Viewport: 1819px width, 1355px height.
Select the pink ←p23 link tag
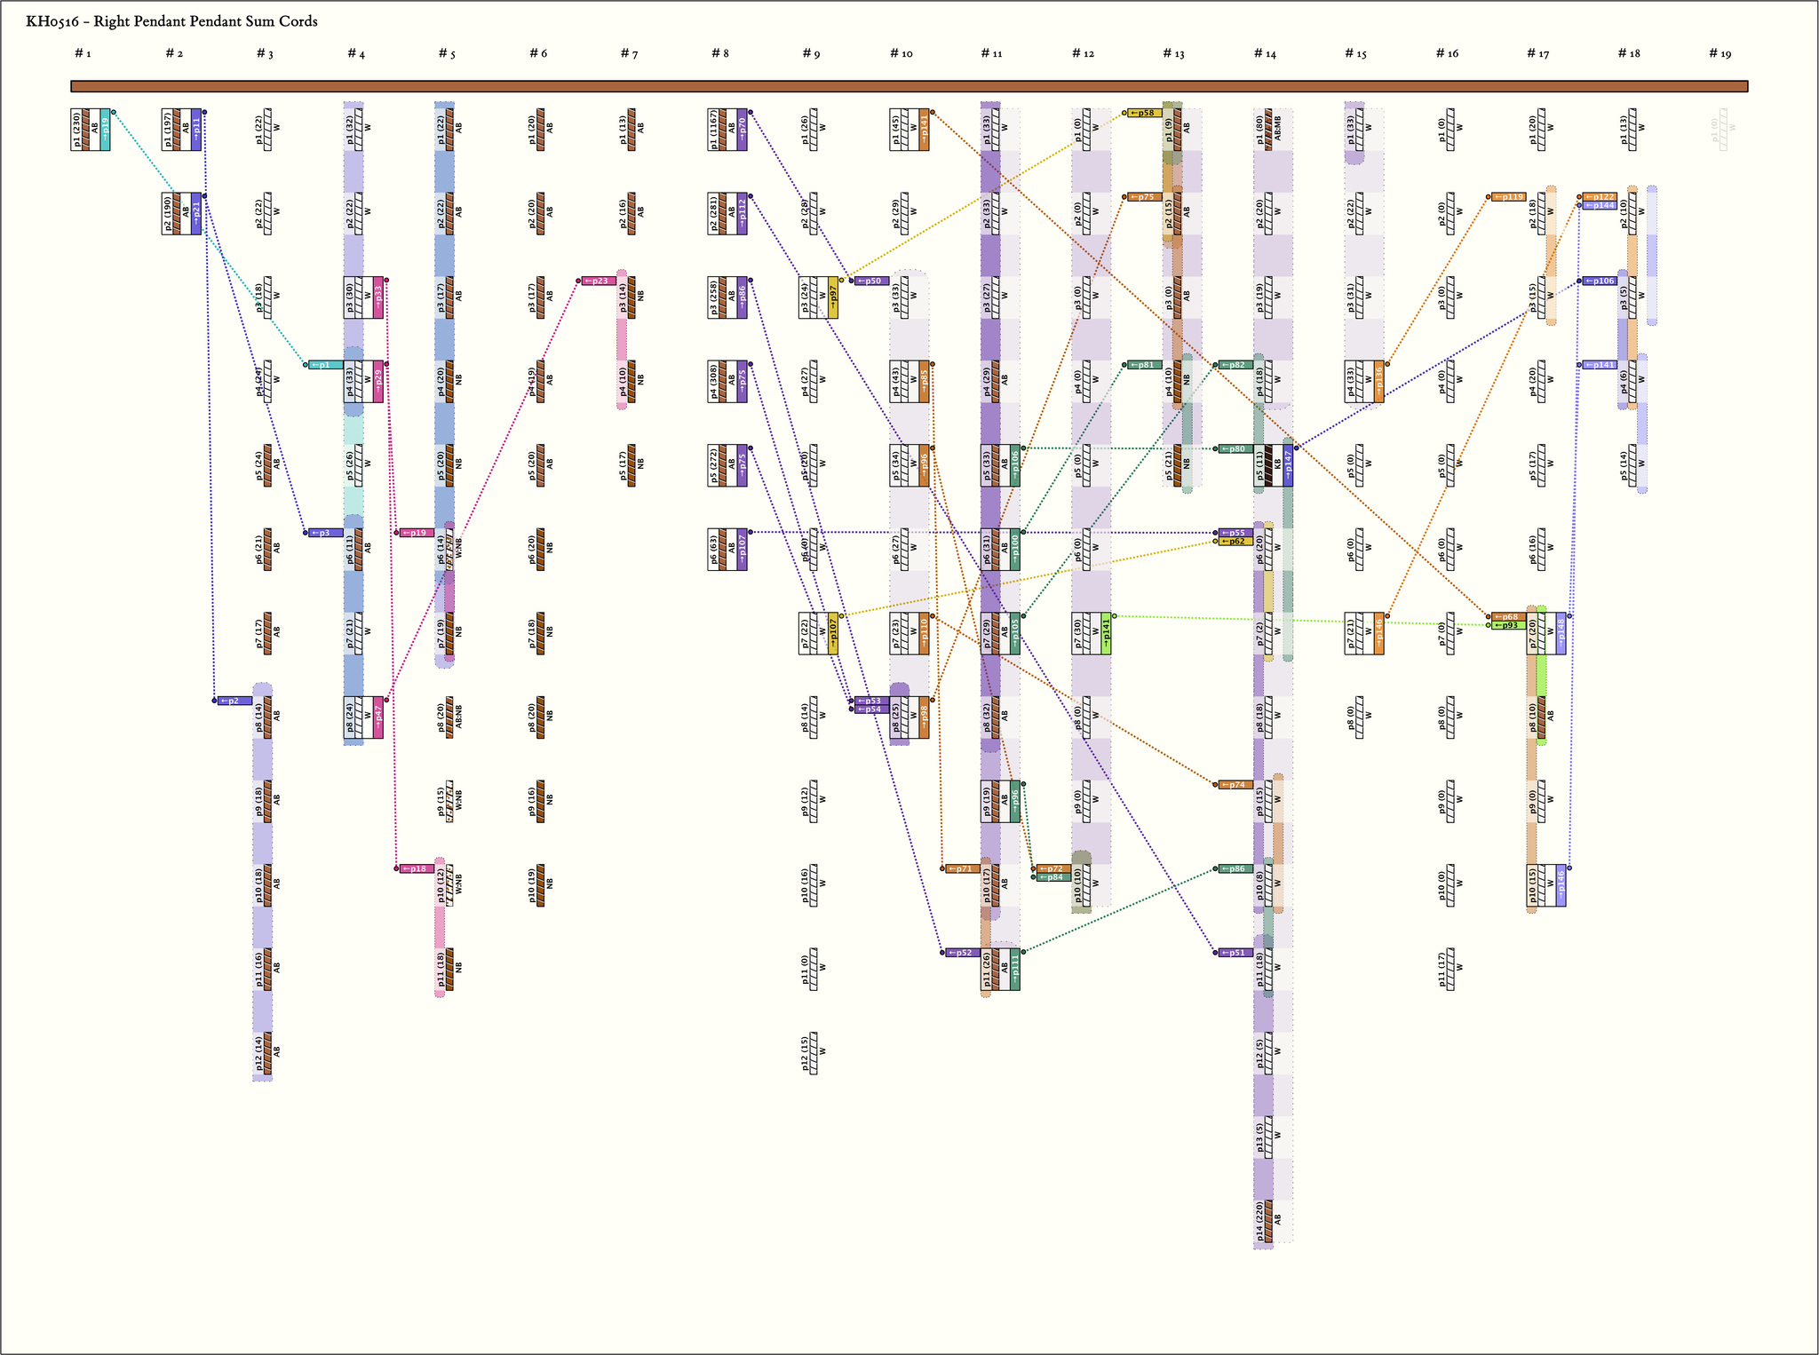pos(599,281)
